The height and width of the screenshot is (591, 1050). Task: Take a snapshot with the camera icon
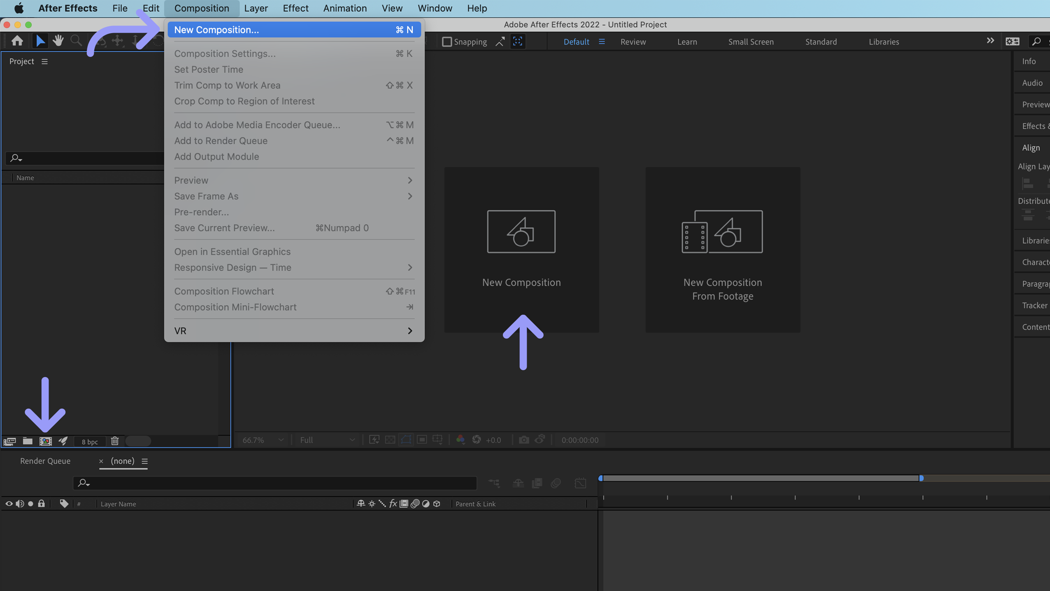524,440
